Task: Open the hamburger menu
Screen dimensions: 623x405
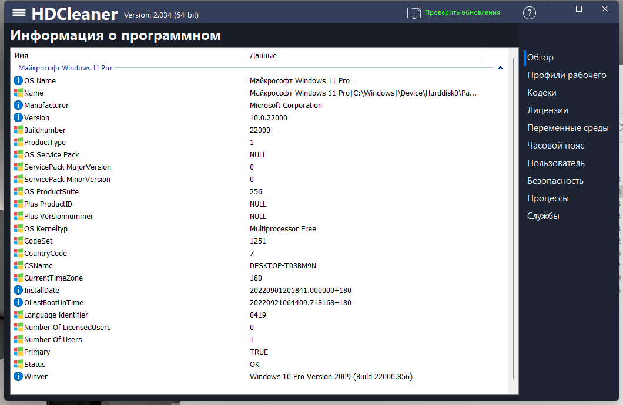Action: pos(19,13)
